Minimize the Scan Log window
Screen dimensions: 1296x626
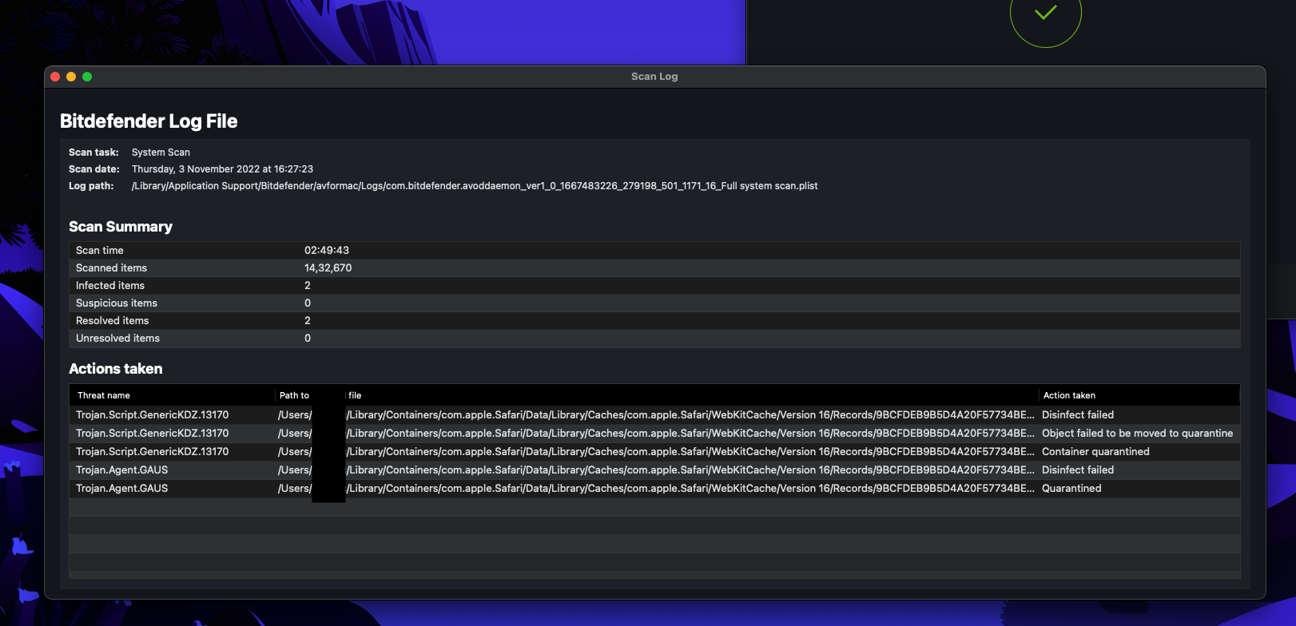71,77
